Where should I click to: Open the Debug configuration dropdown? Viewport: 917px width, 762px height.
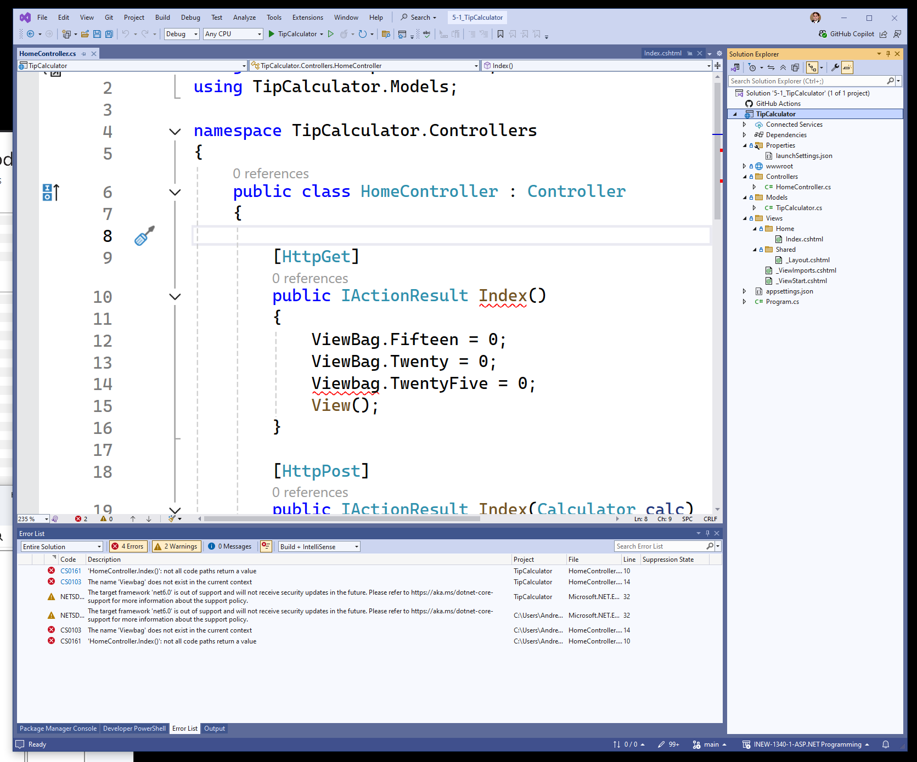pos(182,34)
